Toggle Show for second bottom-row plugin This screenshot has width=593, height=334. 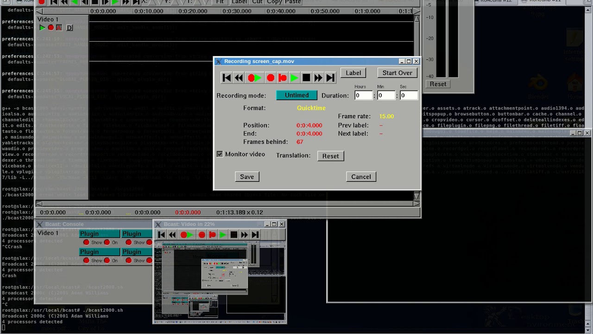click(x=128, y=261)
